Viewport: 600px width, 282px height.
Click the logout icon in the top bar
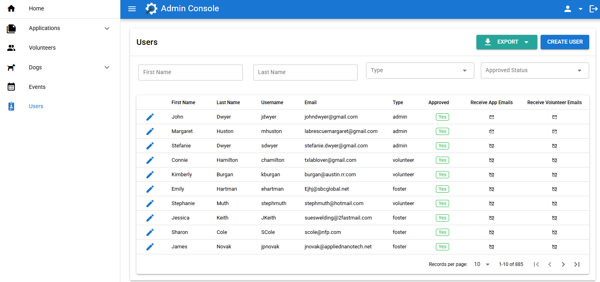point(594,8)
